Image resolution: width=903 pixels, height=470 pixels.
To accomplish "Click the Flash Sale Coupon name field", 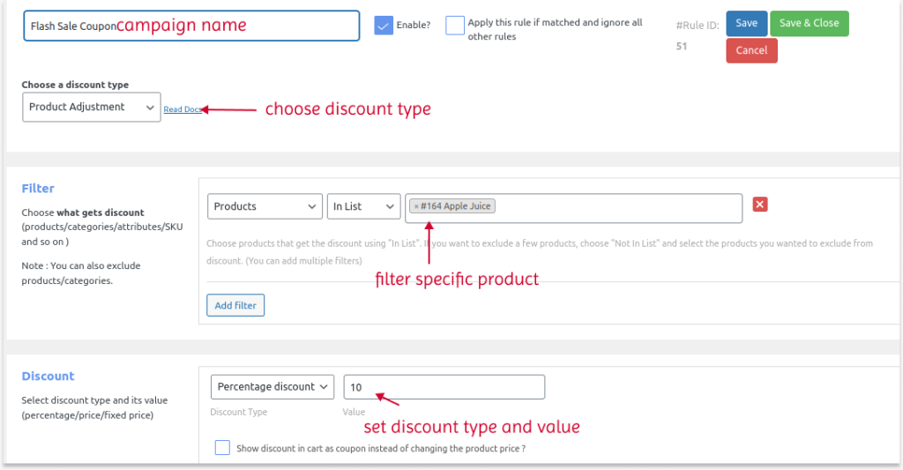I will 191,26.
